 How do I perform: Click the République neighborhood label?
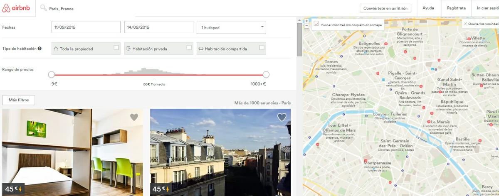pyautogui.click(x=452, y=102)
